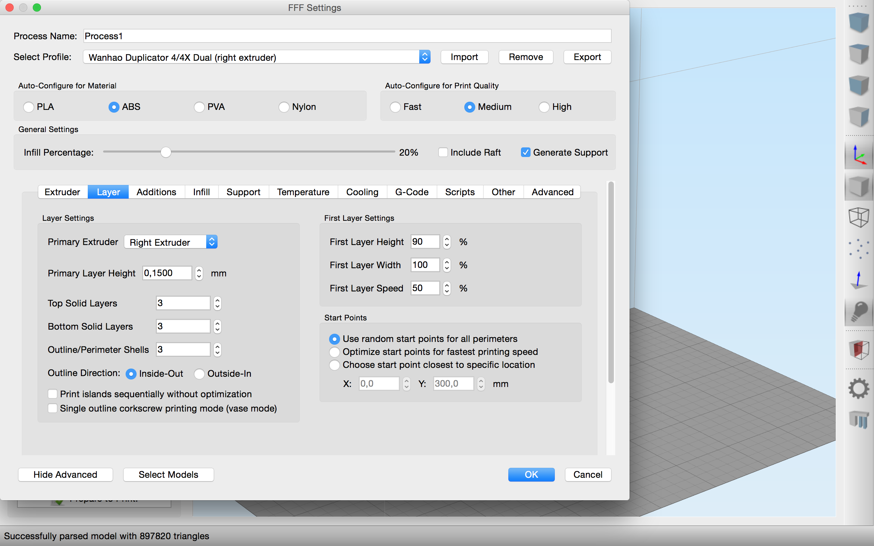
Task: Open the cross section view tool
Action: pyautogui.click(x=859, y=349)
